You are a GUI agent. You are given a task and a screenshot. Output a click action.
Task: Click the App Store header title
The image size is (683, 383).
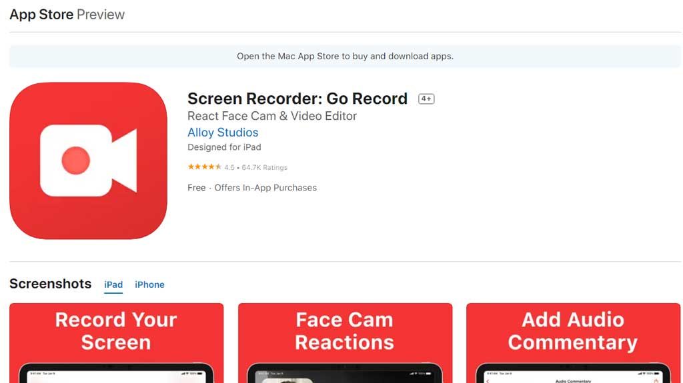[x=41, y=15]
